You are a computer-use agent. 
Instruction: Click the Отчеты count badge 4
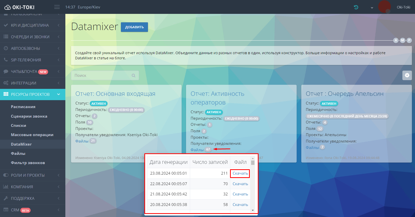325,122
